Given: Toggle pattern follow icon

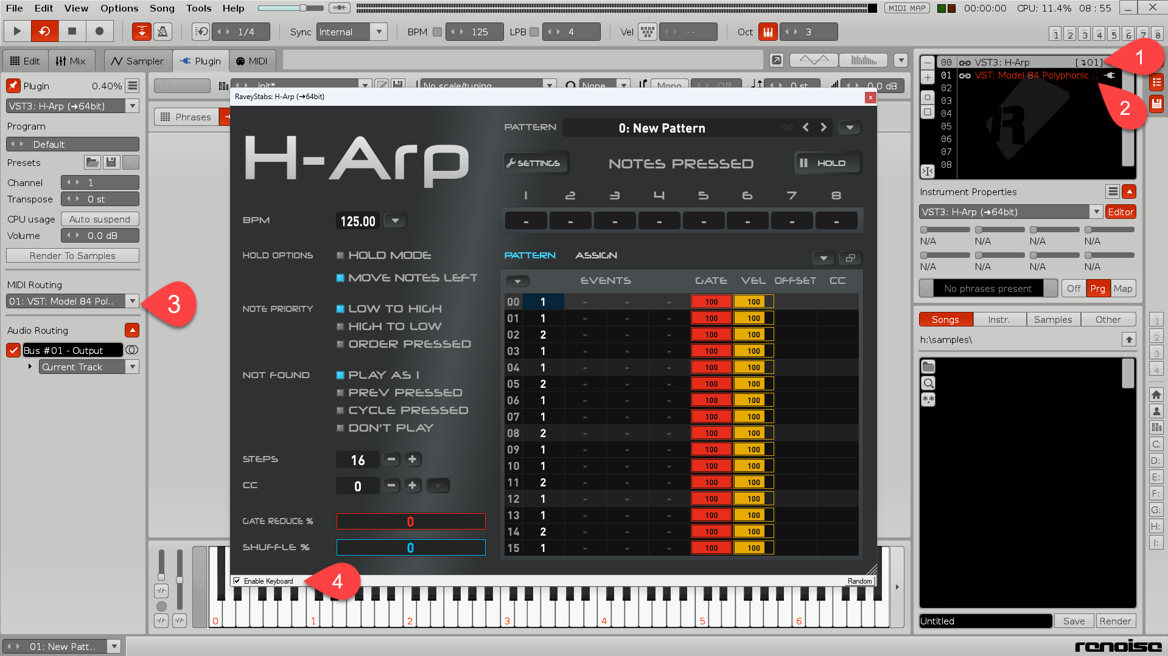Looking at the screenshot, I should pos(142,32).
